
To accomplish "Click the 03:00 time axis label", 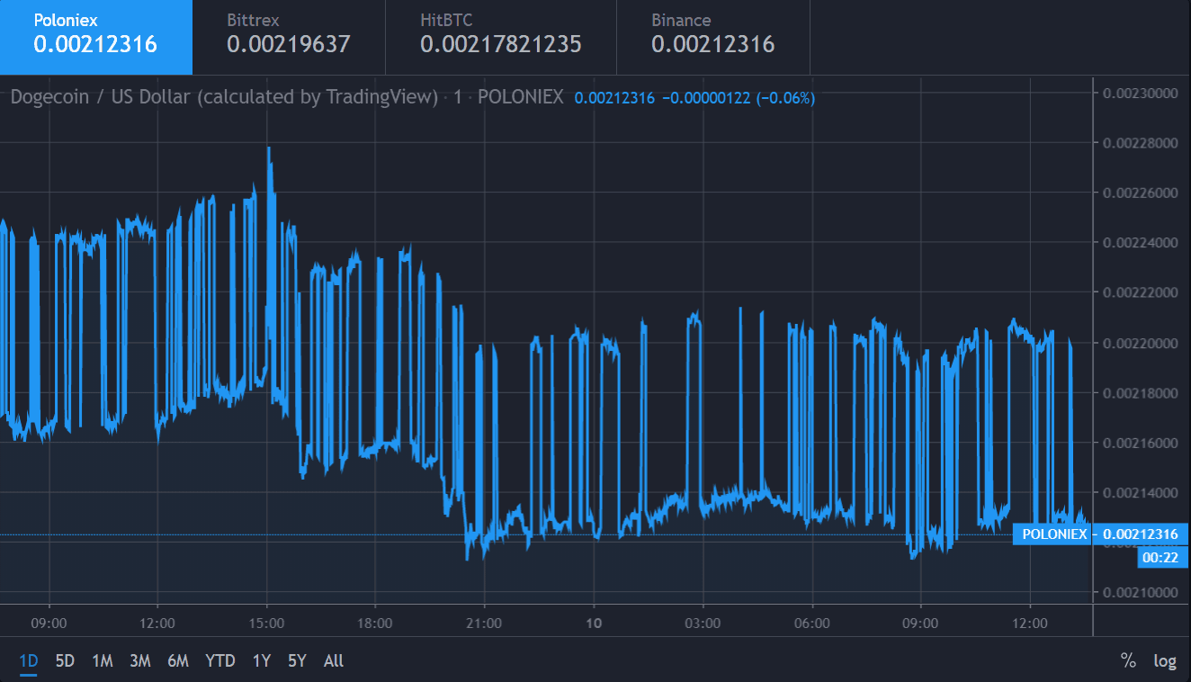I will (703, 623).
